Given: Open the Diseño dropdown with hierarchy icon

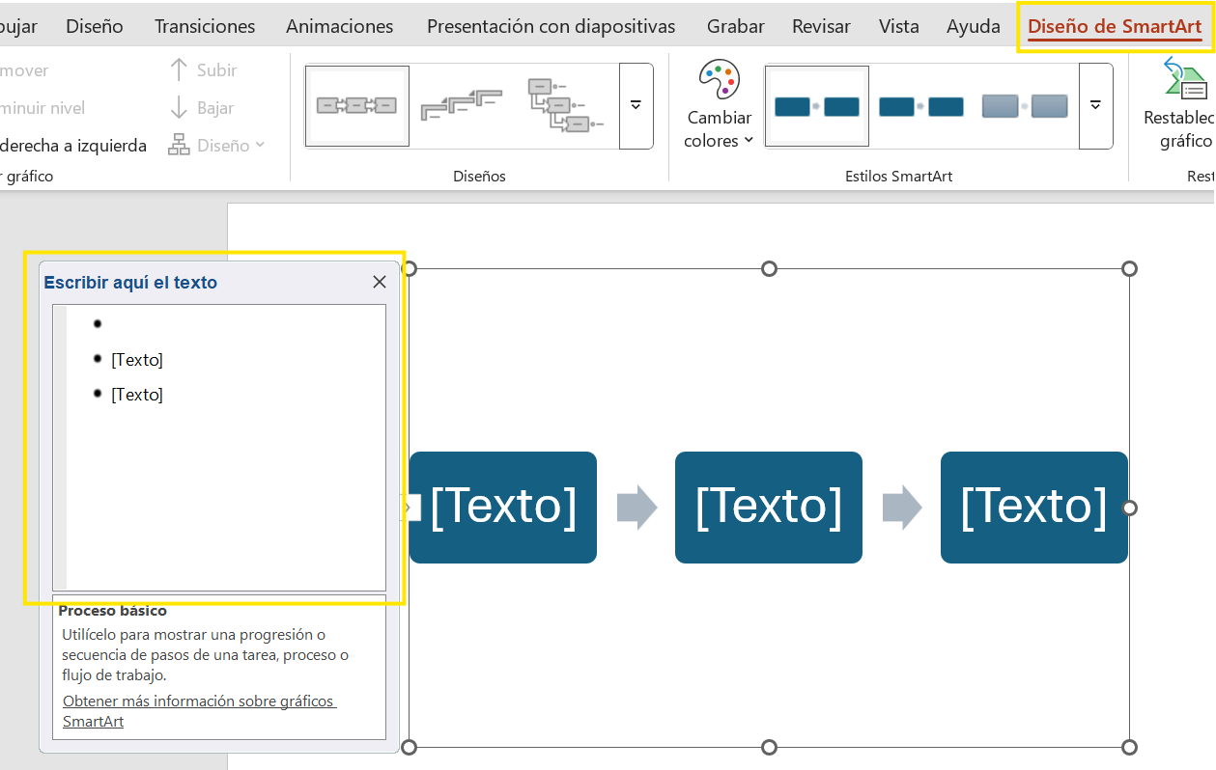Looking at the screenshot, I should pyautogui.click(x=216, y=146).
